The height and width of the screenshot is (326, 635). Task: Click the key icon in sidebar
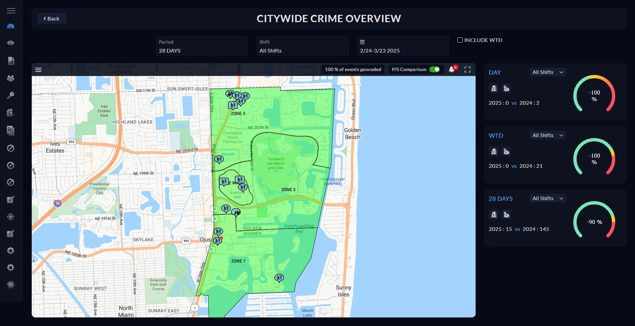11,95
